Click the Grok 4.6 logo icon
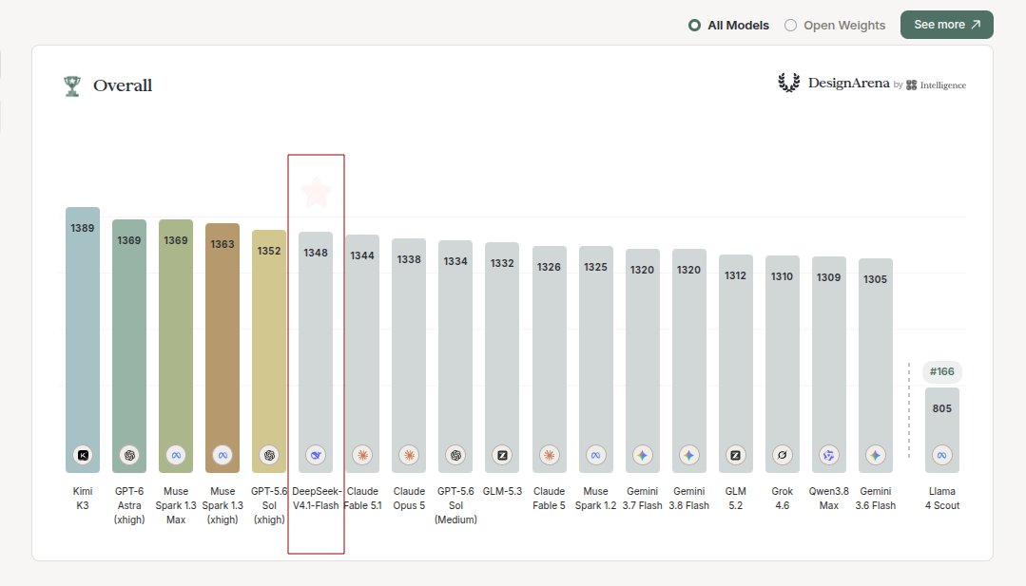The width and height of the screenshot is (1026, 586). (x=782, y=455)
